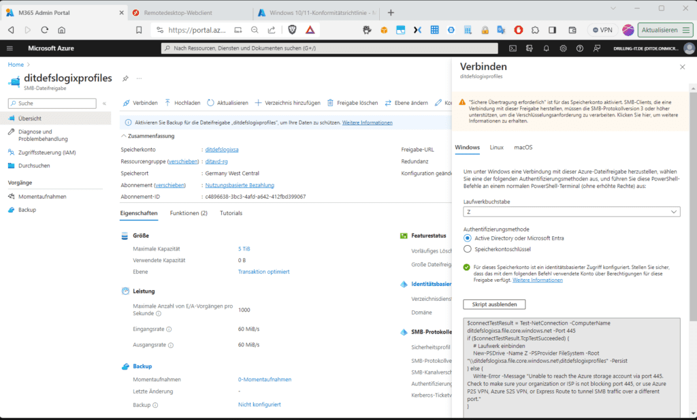Click Weitere Informationen link in backup banner
The height and width of the screenshot is (420, 697).
point(367,123)
